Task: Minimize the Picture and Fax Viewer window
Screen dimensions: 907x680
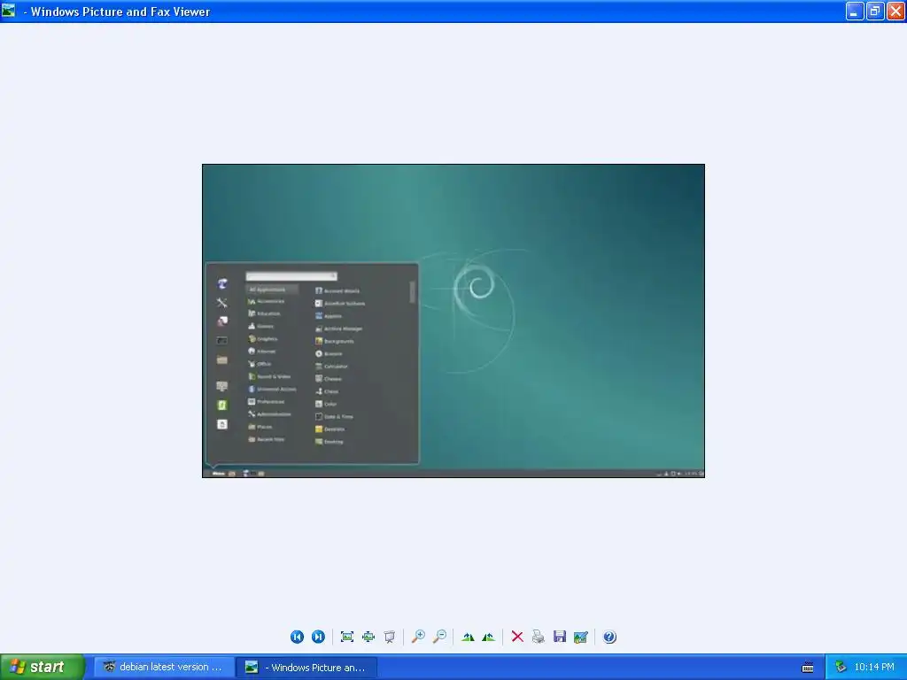Action: tap(855, 11)
